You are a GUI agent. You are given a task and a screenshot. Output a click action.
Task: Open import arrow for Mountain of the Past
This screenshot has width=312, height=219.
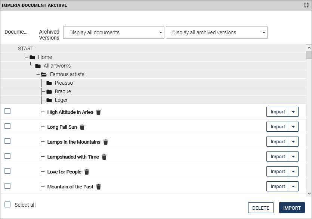[x=293, y=187]
